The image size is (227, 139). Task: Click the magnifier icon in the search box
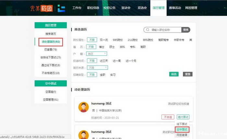coord(148,30)
